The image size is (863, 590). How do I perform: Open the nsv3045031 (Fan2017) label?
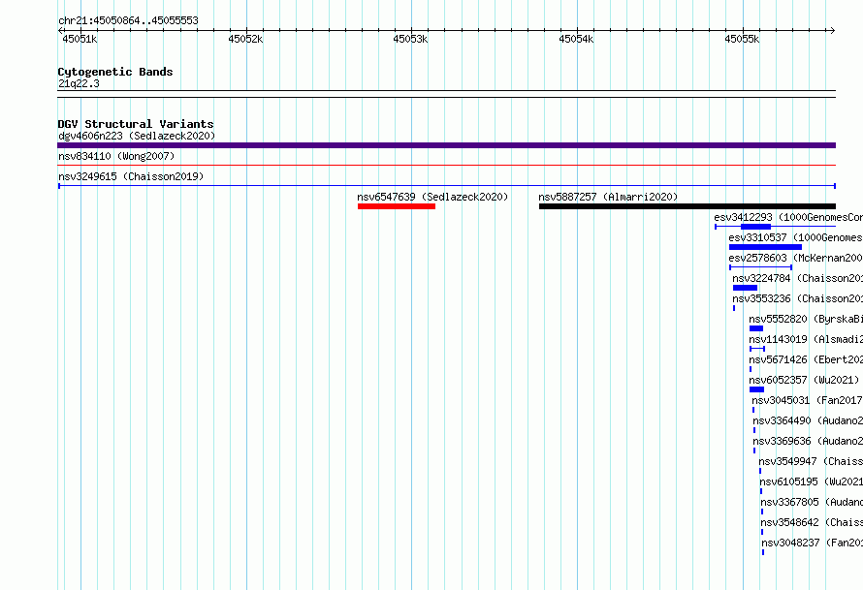point(808,400)
